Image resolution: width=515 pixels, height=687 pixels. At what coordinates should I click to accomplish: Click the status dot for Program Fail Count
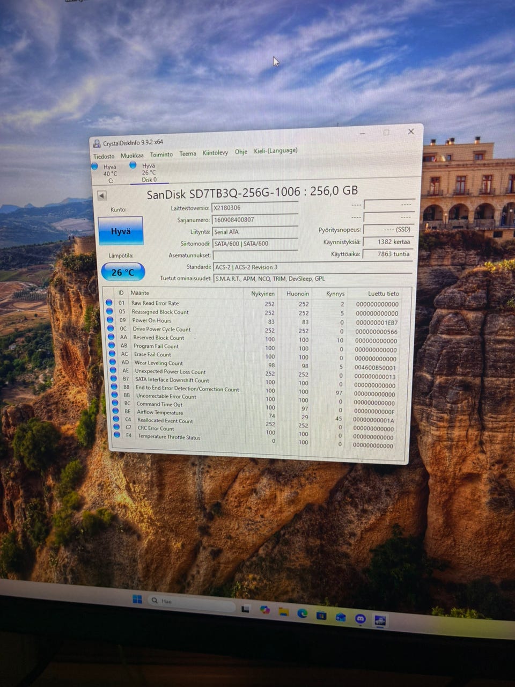tap(112, 345)
